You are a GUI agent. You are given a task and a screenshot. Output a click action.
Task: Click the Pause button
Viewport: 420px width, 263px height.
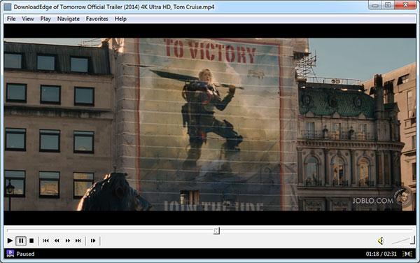(x=21, y=241)
